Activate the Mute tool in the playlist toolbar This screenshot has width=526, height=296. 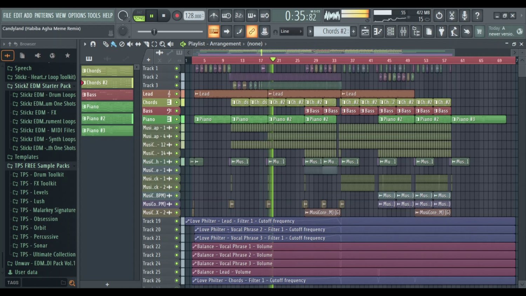click(130, 44)
